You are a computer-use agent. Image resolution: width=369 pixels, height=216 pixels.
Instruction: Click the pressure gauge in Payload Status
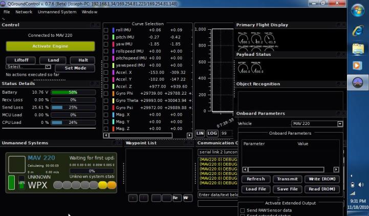(x=256, y=69)
